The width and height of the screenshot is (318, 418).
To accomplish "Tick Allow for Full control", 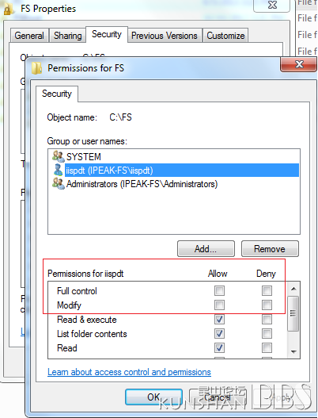I will point(219,290).
